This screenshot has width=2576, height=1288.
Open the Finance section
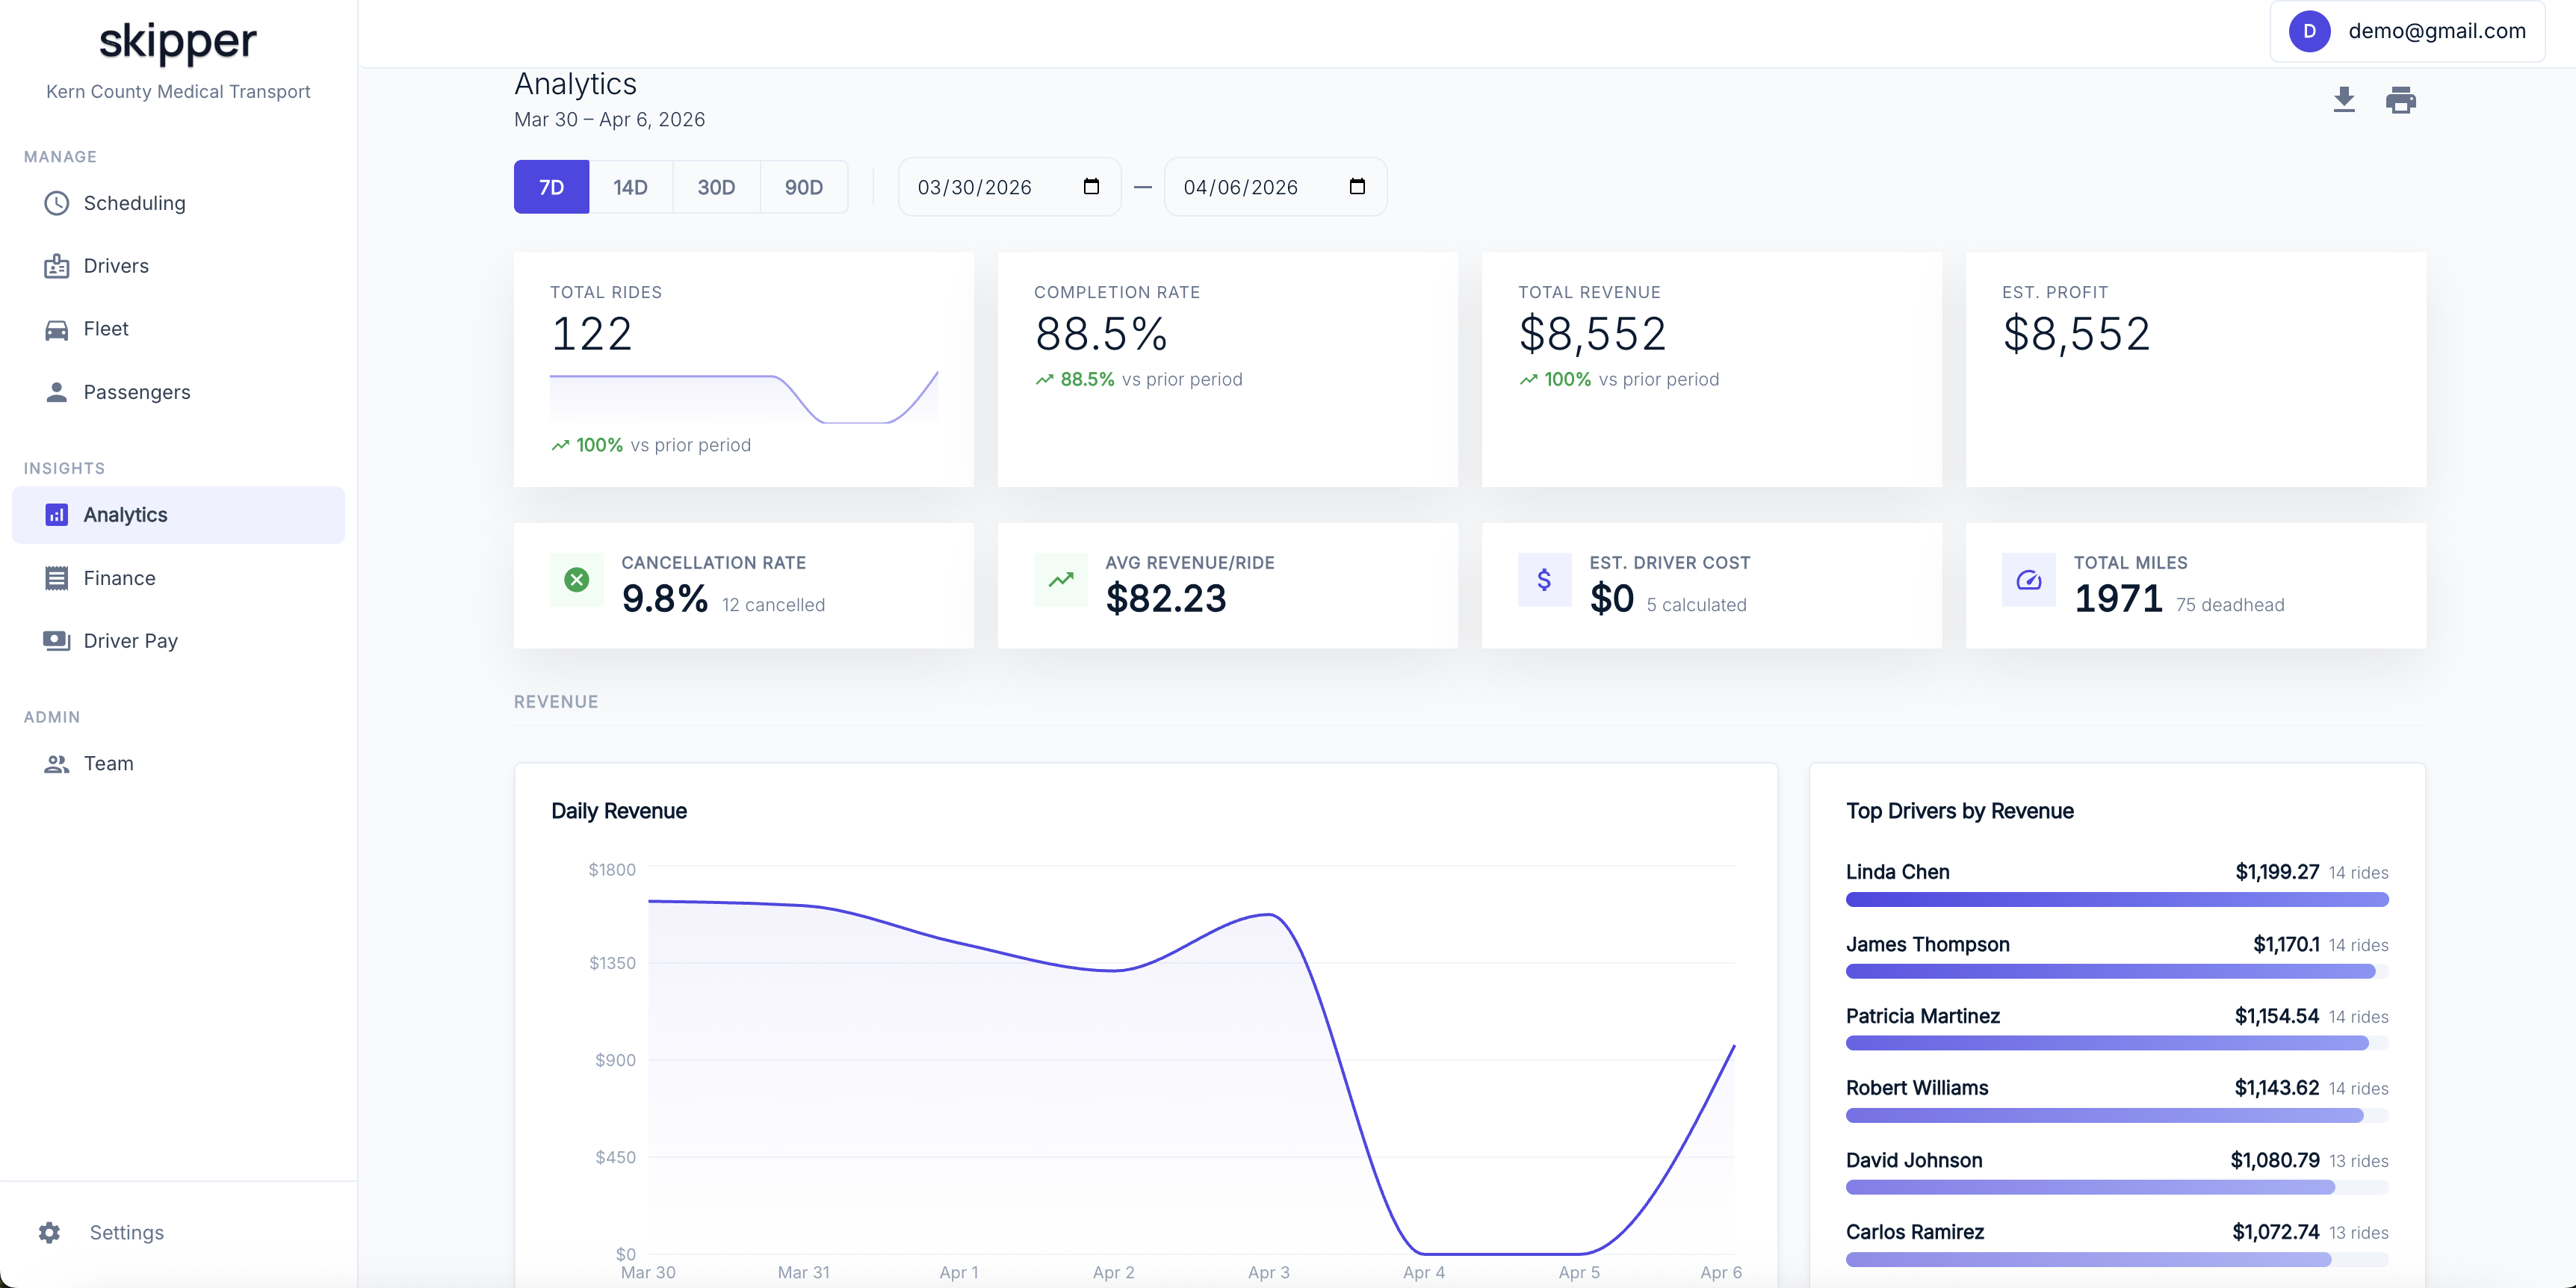tap(178, 578)
